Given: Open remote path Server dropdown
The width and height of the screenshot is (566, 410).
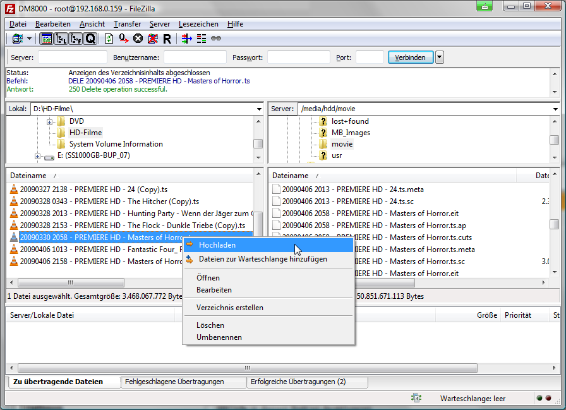Looking at the screenshot, I should click(555, 109).
